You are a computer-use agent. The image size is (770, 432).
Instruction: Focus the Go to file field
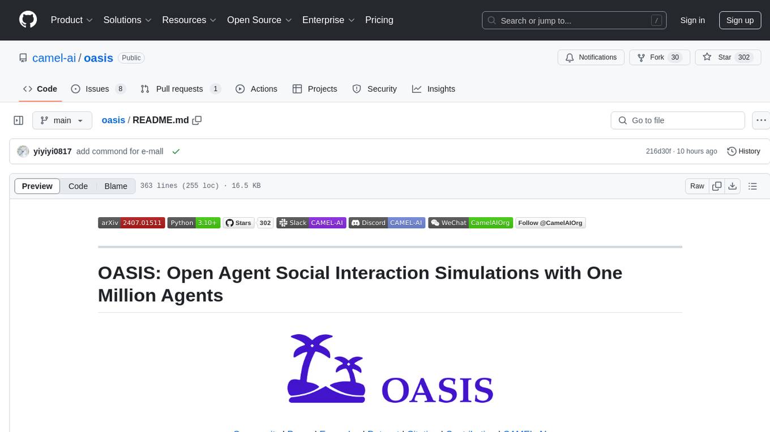(678, 120)
